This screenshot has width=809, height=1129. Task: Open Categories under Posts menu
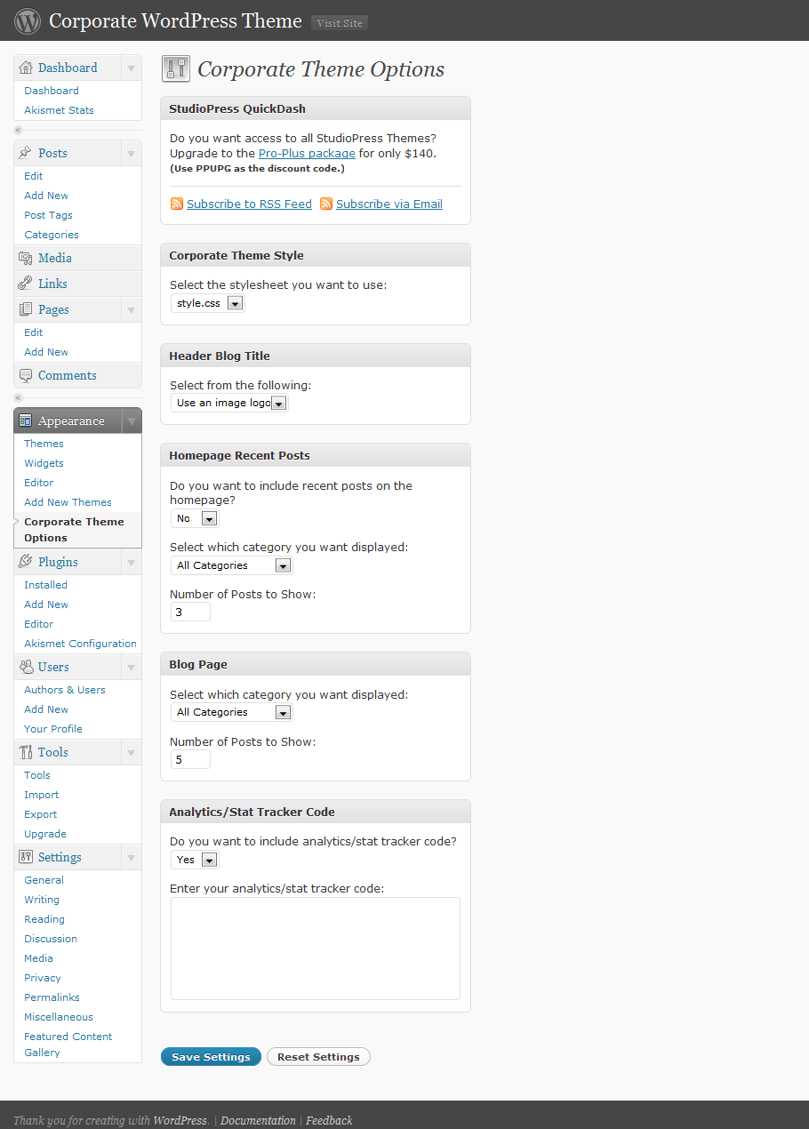(x=51, y=235)
